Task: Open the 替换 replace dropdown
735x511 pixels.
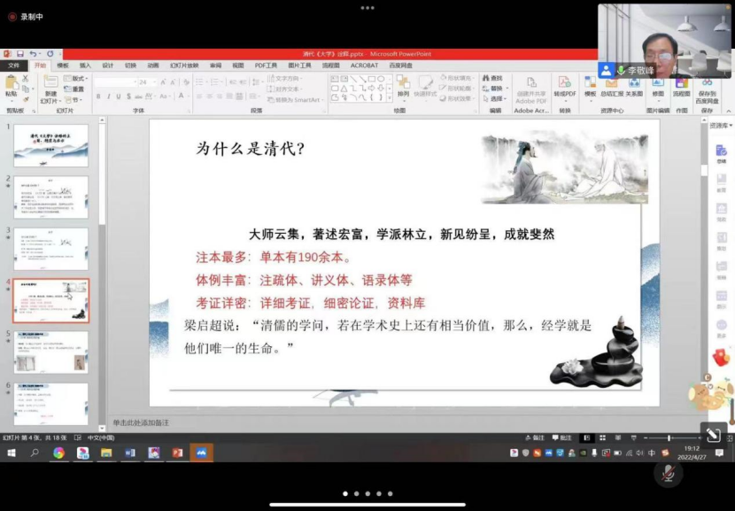Action: (495, 89)
